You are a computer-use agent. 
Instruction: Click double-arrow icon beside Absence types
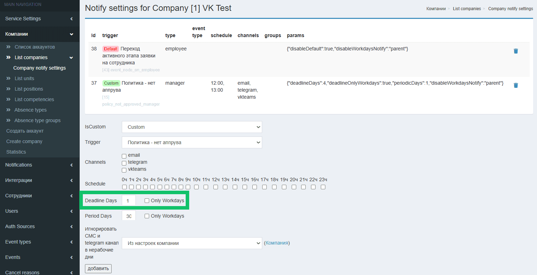coord(8,110)
